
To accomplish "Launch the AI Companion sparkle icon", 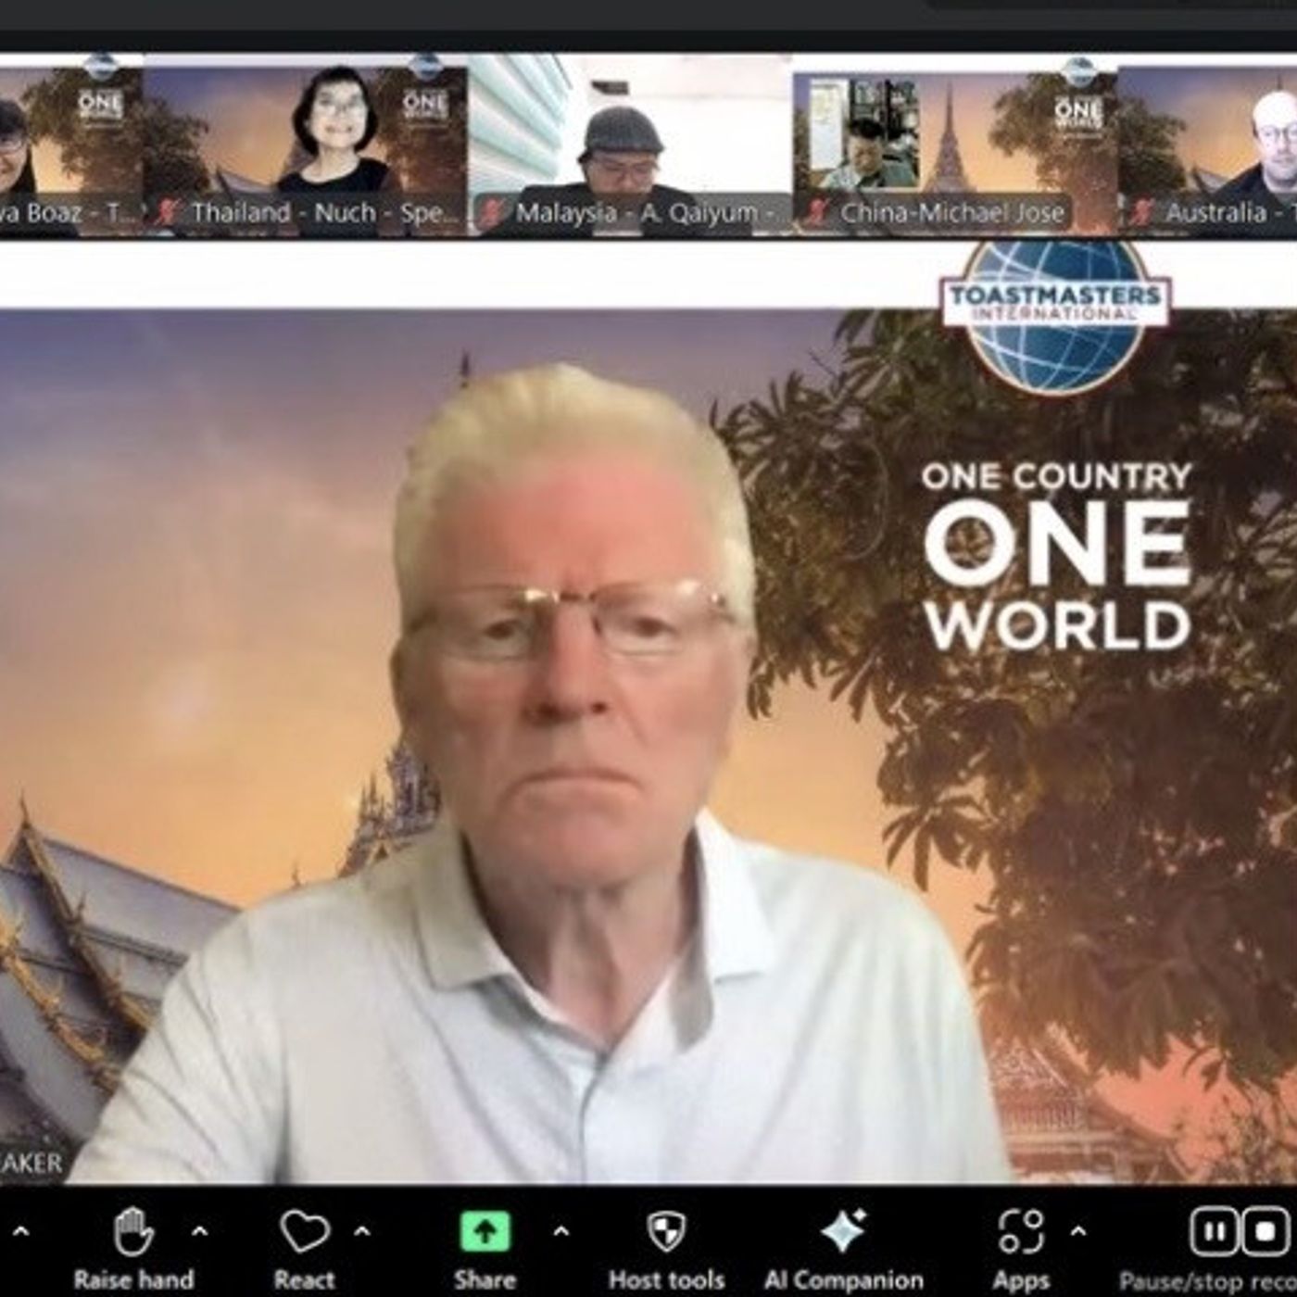I will click(843, 1232).
